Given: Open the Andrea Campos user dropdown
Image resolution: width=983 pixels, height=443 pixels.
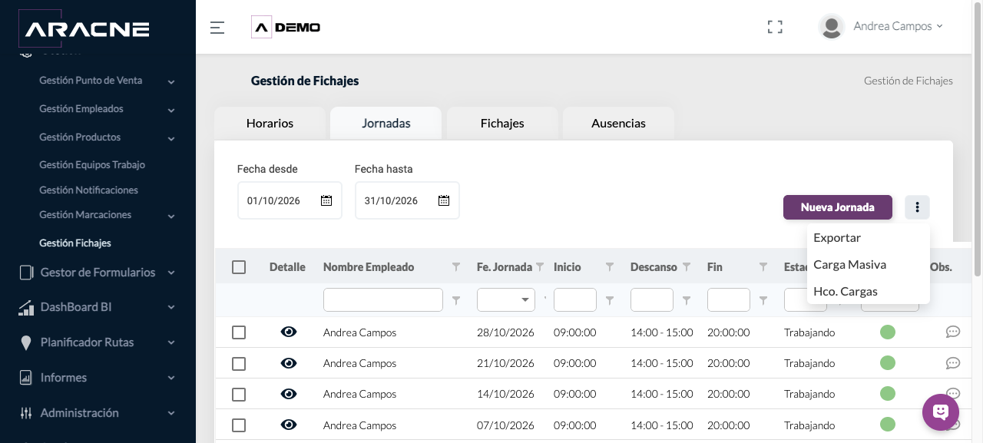Looking at the screenshot, I should 881,26.
